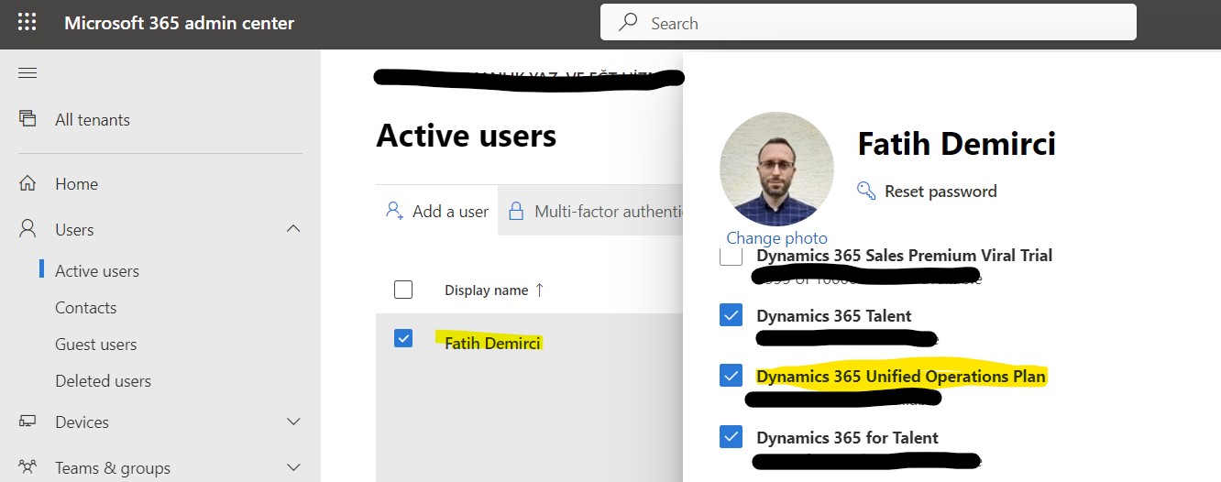This screenshot has height=482, width=1221.
Task: Click the Home house icon
Action: 27,183
